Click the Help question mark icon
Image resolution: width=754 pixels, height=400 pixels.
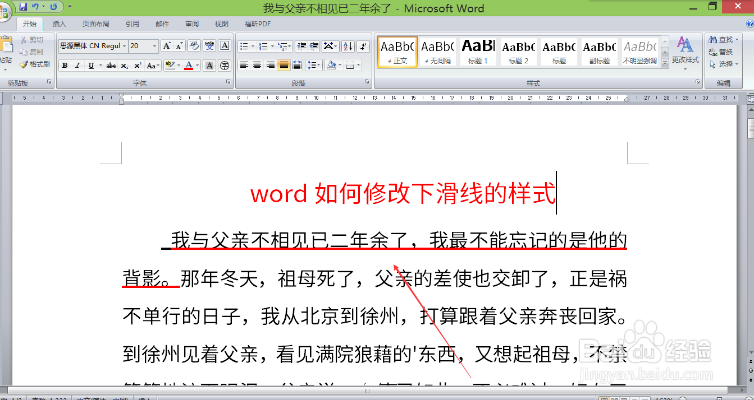[x=750, y=24]
